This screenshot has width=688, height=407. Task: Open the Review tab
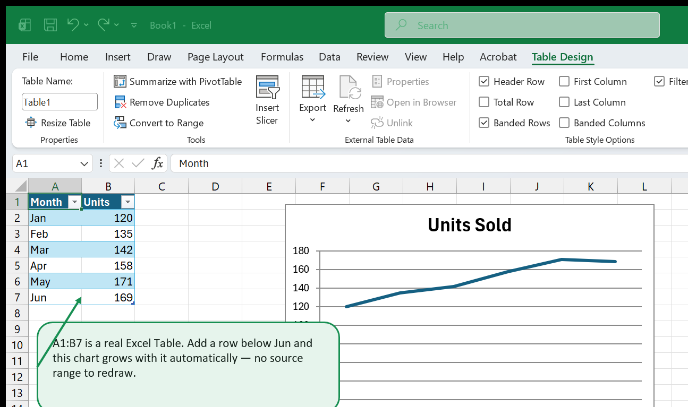[372, 57]
